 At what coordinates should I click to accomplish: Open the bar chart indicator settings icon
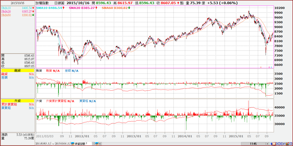point(288,144)
